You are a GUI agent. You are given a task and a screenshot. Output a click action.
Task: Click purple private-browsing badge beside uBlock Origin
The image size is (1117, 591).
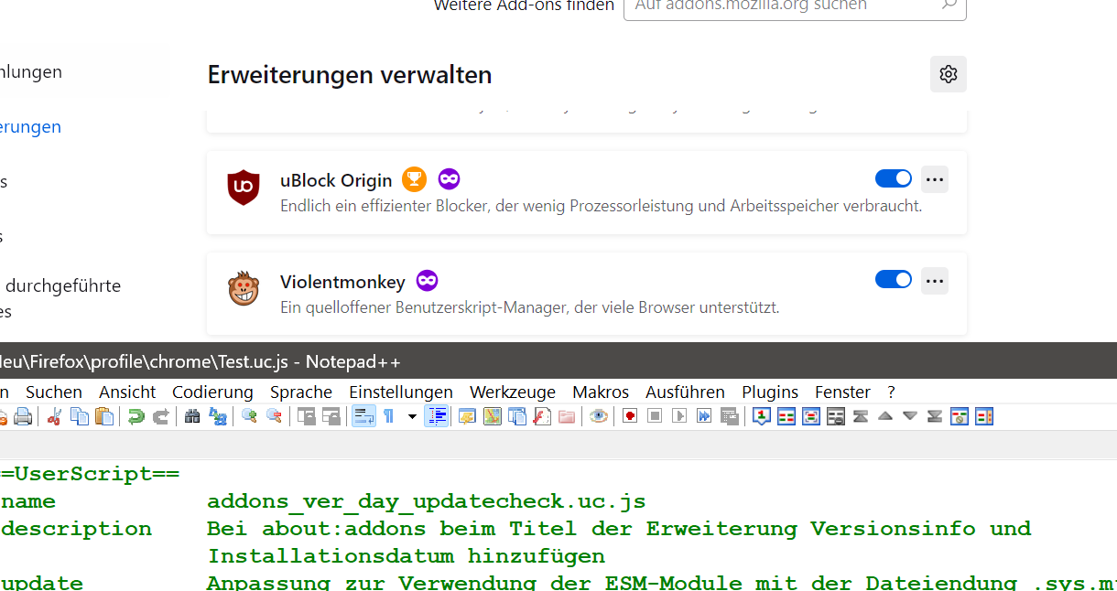448,179
